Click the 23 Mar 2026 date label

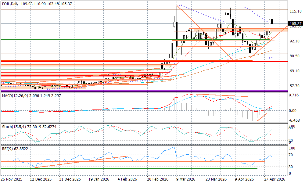(216, 179)
